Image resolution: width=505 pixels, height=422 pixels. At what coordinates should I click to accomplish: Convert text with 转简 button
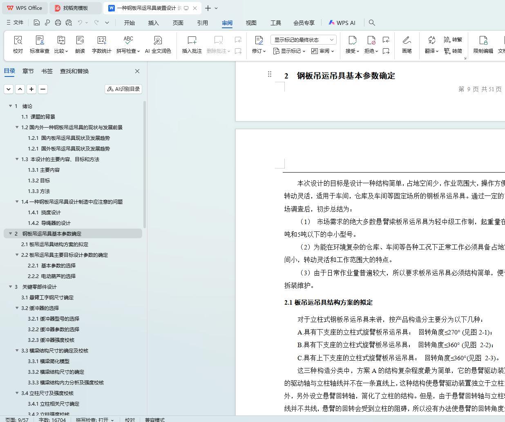tap(453, 51)
